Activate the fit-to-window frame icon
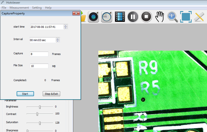Viewport: 207px width, 132px height. coord(186,17)
